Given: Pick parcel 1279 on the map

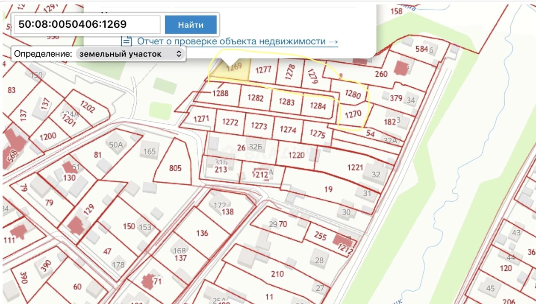Looking at the screenshot, I should pyautogui.click(x=312, y=76).
